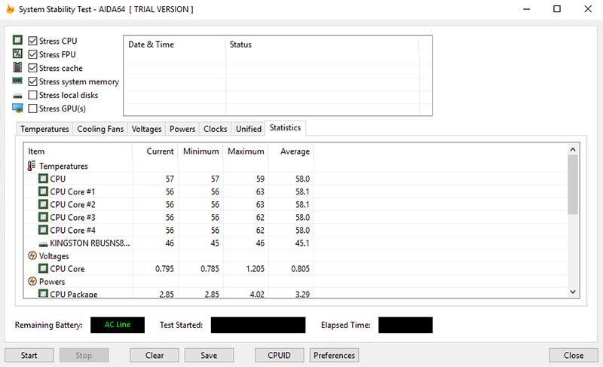Minimize the System Stability Test window
Image resolution: width=603 pixels, height=367 pixels.
526,9
